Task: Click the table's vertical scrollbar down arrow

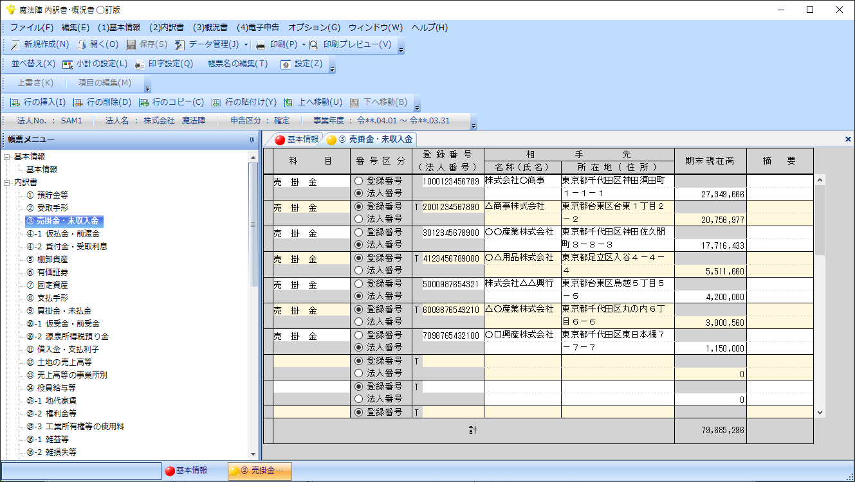Action: click(820, 412)
